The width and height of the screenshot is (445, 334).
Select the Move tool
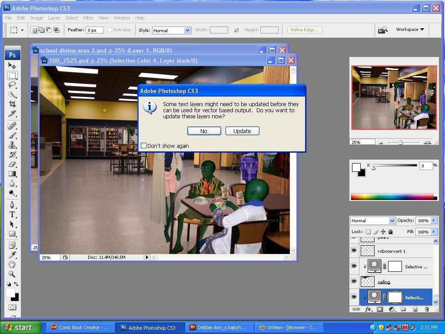(x=12, y=66)
